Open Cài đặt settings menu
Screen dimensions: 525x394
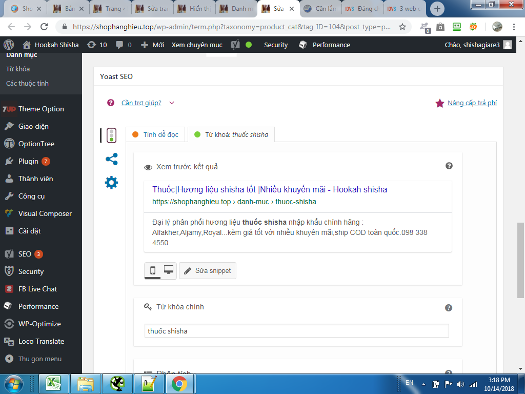click(x=41, y=231)
